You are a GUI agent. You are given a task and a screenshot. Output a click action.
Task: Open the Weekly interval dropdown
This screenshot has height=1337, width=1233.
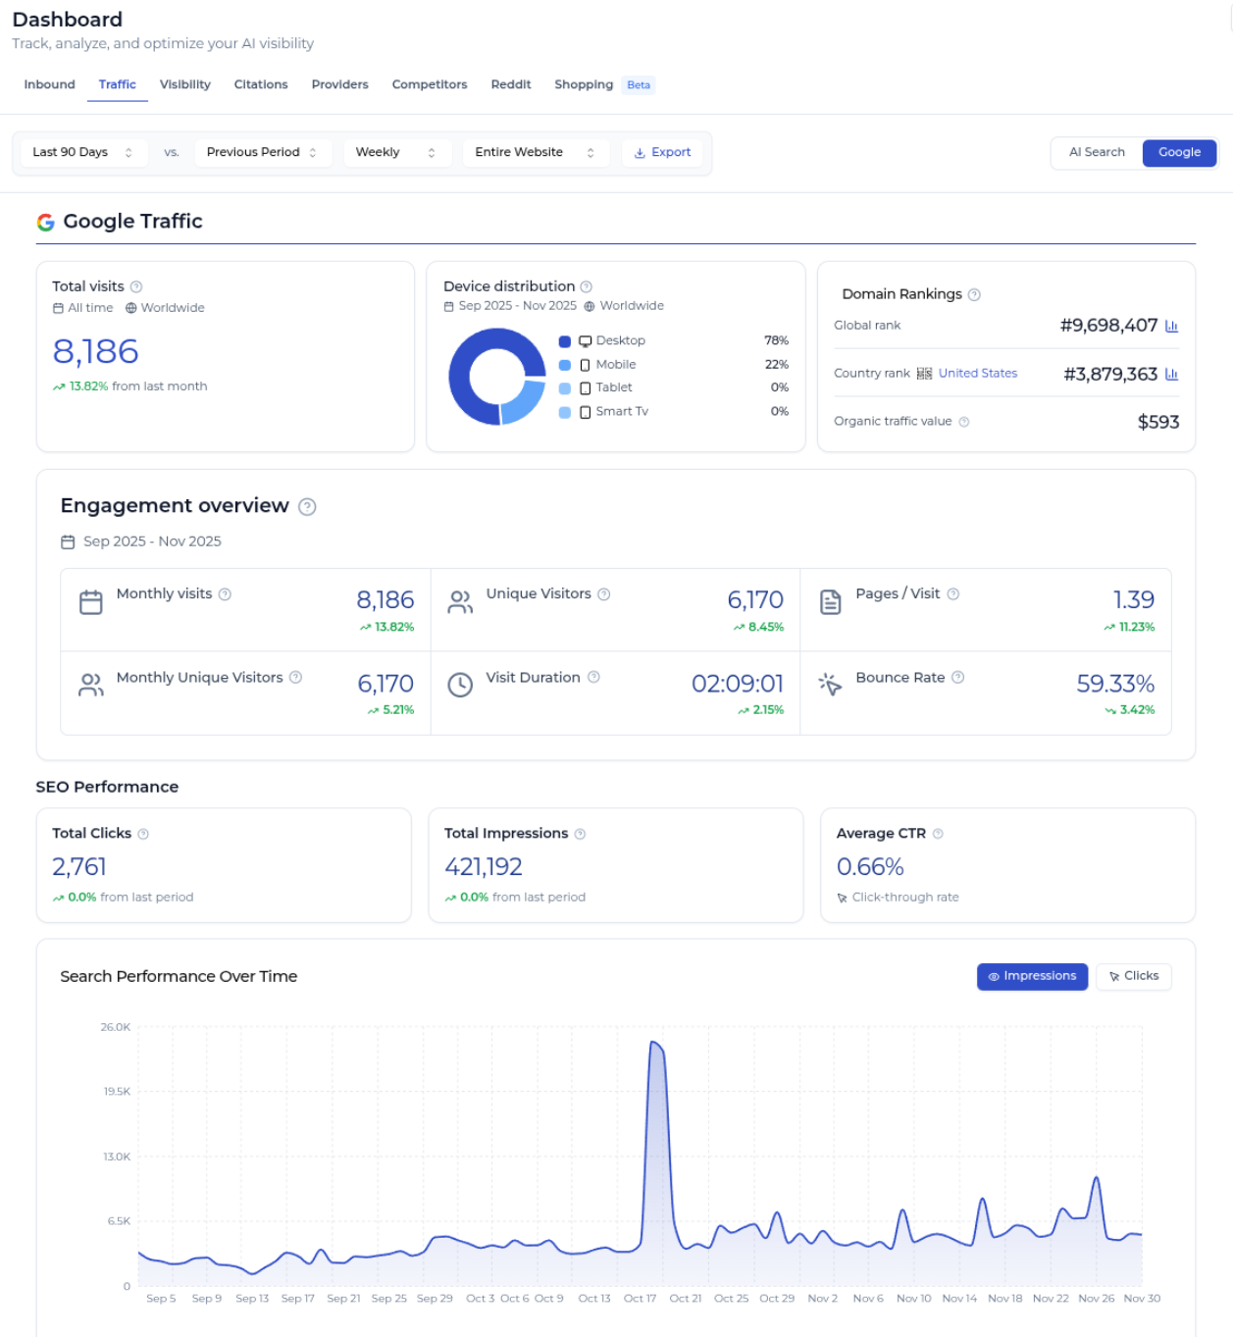coord(396,152)
